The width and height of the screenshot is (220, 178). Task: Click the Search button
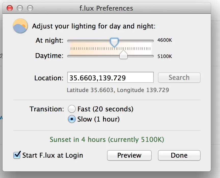[179, 78]
